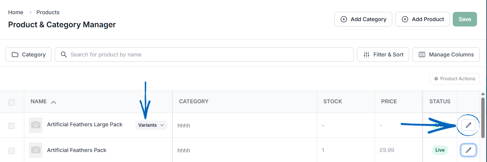The image size is (487, 162).
Task: Check the box for Artificial Feathers Pack
Action: (x=12, y=151)
